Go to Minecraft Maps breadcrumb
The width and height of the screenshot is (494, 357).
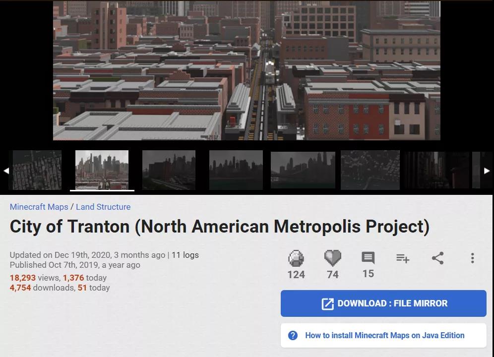(x=39, y=207)
